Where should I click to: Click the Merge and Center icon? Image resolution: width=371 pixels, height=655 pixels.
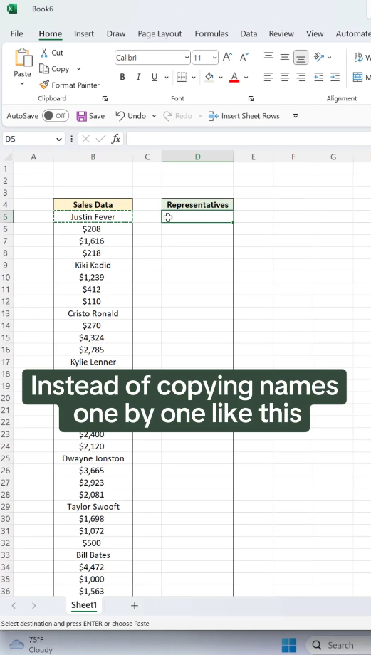[357, 77]
